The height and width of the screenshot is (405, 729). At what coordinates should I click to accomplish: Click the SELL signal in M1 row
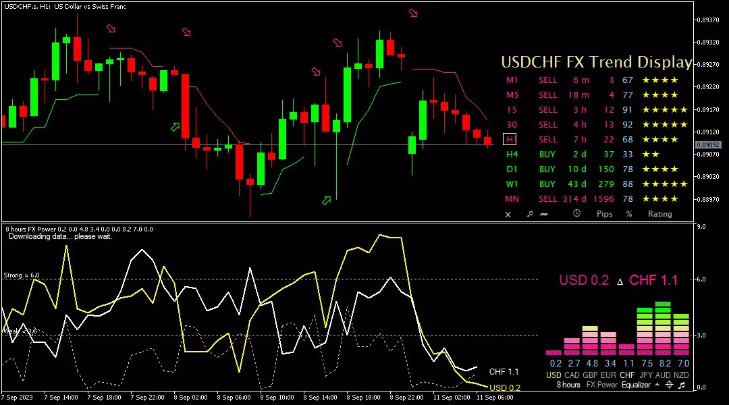548,80
